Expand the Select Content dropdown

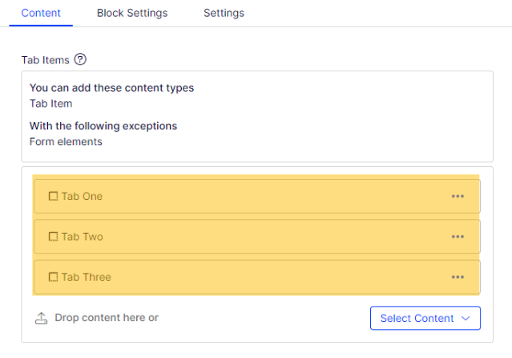point(425,318)
